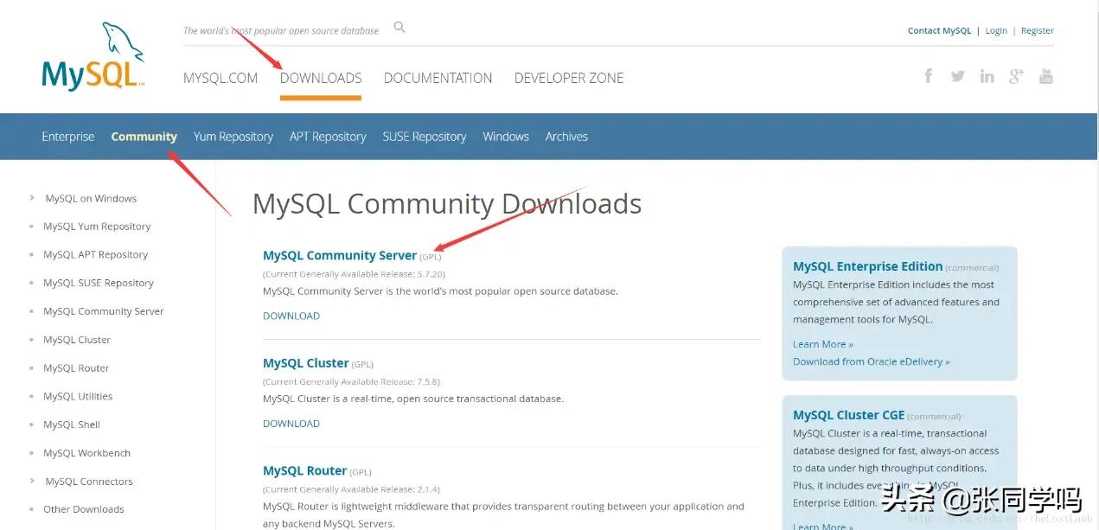Choose Windows in the blue sub-navigation
Viewport: 1099px width, 530px height.
pyautogui.click(x=506, y=137)
